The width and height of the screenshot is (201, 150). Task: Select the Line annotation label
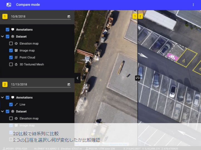pyautogui.click(x=23, y=105)
